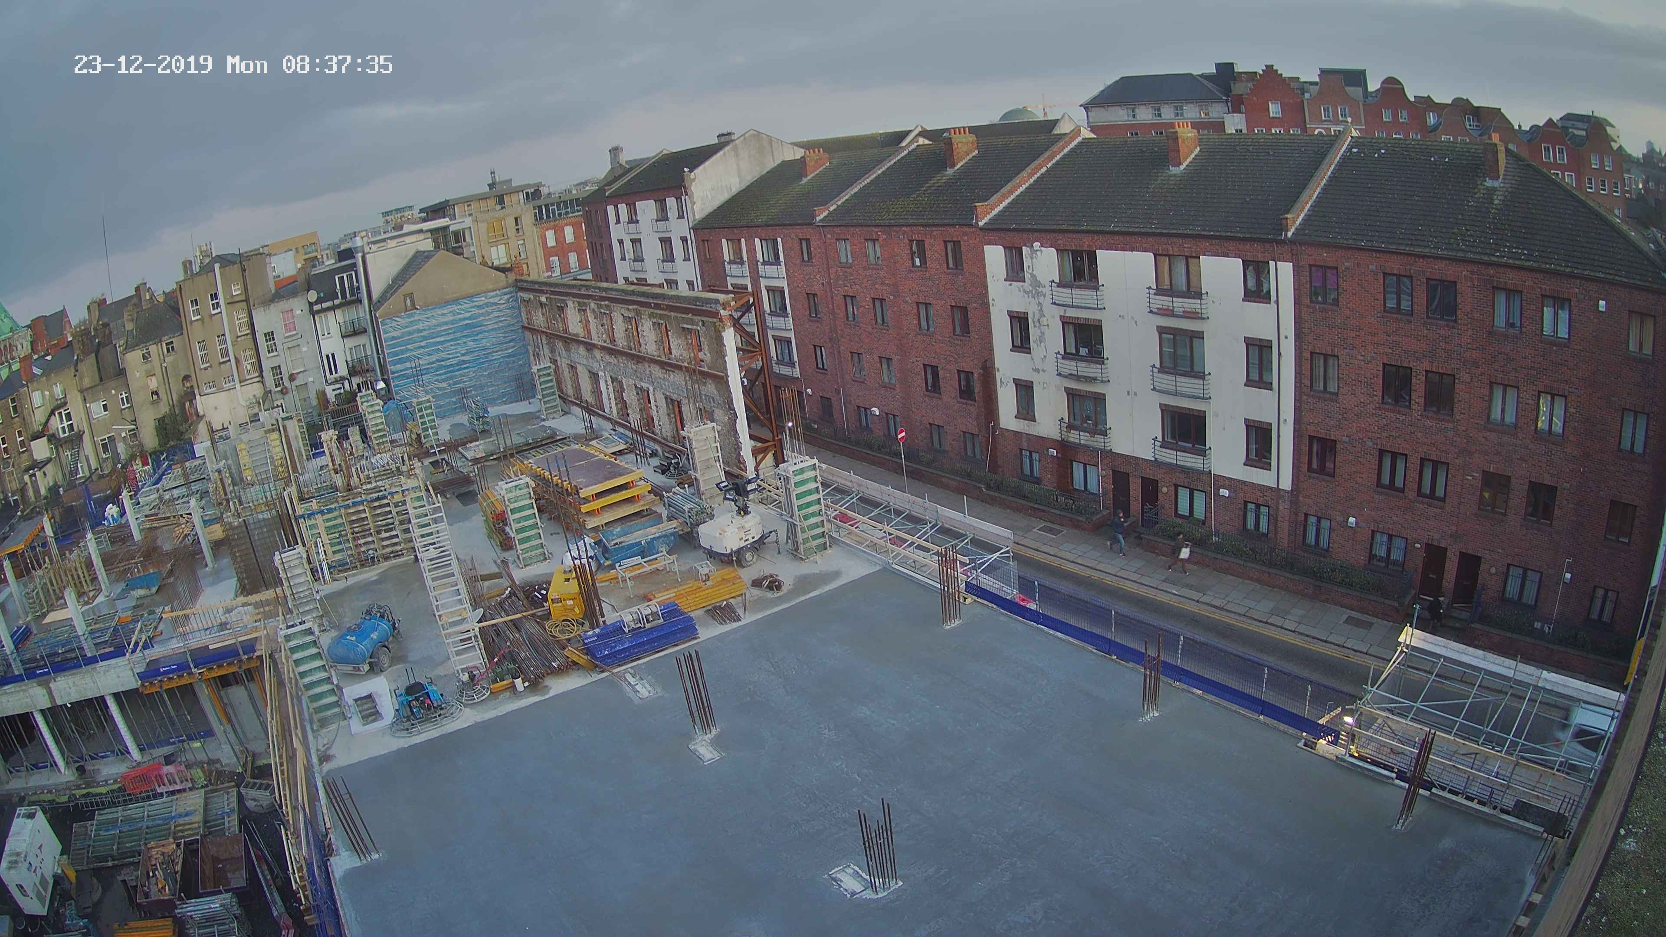Image resolution: width=1666 pixels, height=937 pixels.
Task: Click the 'Mon' weekday text in overlay
Action: tap(246, 65)
